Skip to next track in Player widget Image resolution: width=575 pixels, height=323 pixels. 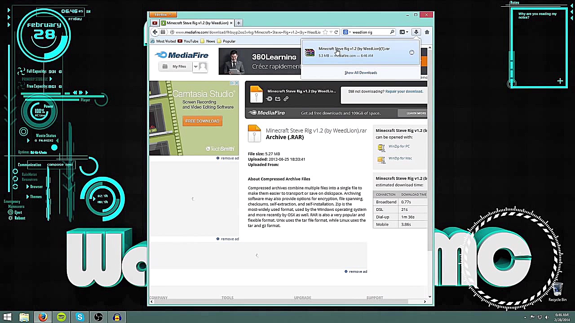[x=81, y=93]
